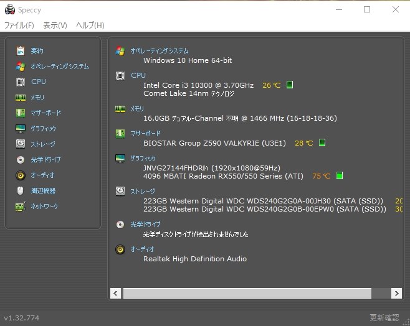Click the WDS240G2G0B-00EPW0 storage row

(x=265, y=209)
